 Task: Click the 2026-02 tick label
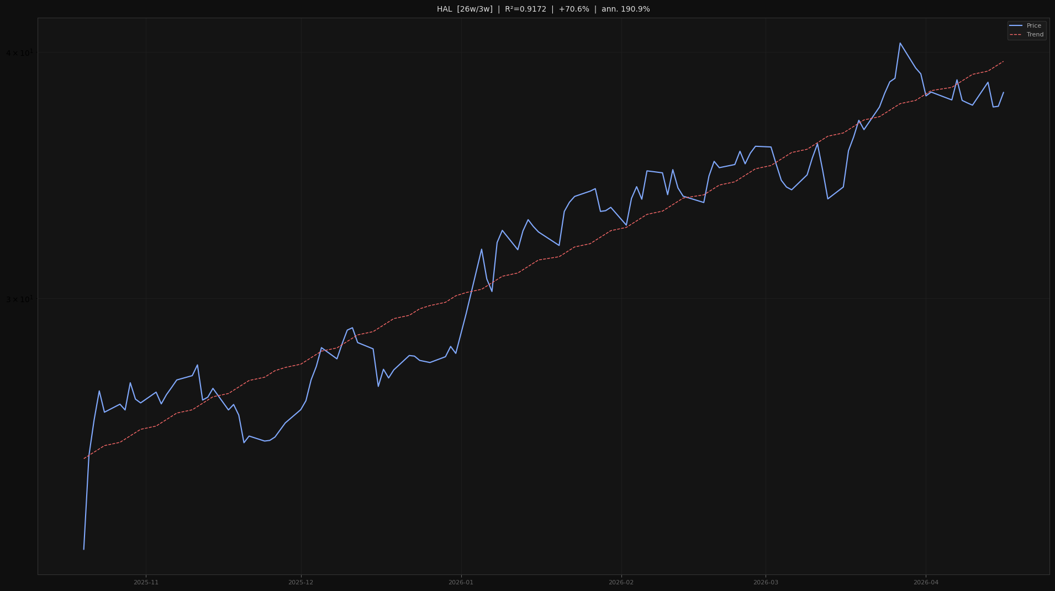point(619,582)
